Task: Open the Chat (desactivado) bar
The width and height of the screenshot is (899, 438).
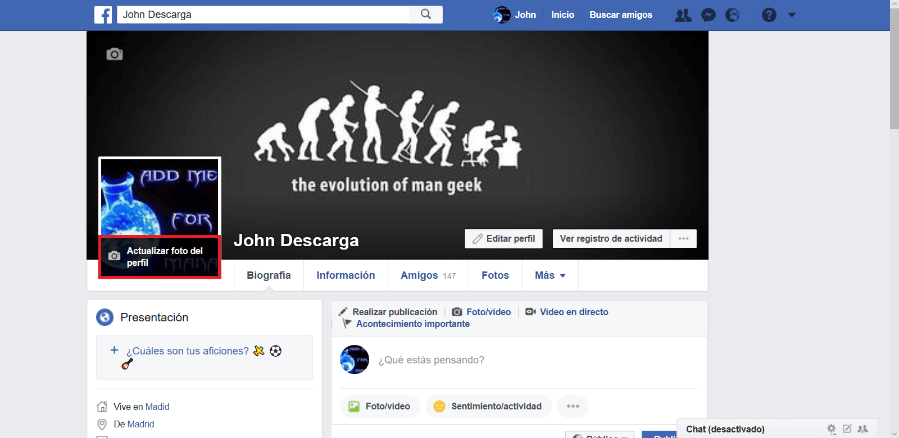Action: click(725, 429)
